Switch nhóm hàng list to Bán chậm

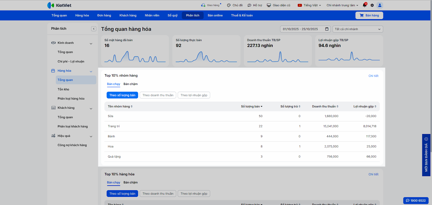pyautogui.click(x=130, y=84)
